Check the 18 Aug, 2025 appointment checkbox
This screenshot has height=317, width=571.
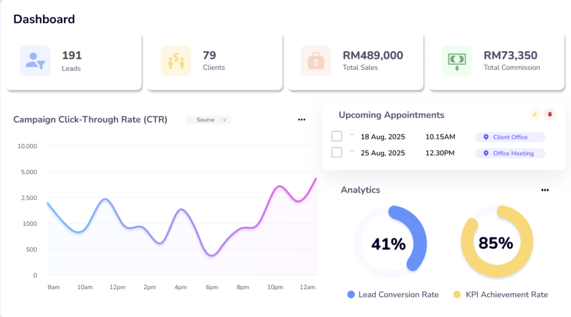[336, 136]
